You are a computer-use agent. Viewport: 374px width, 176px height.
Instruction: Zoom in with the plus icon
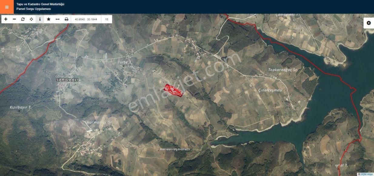(6, 19)
